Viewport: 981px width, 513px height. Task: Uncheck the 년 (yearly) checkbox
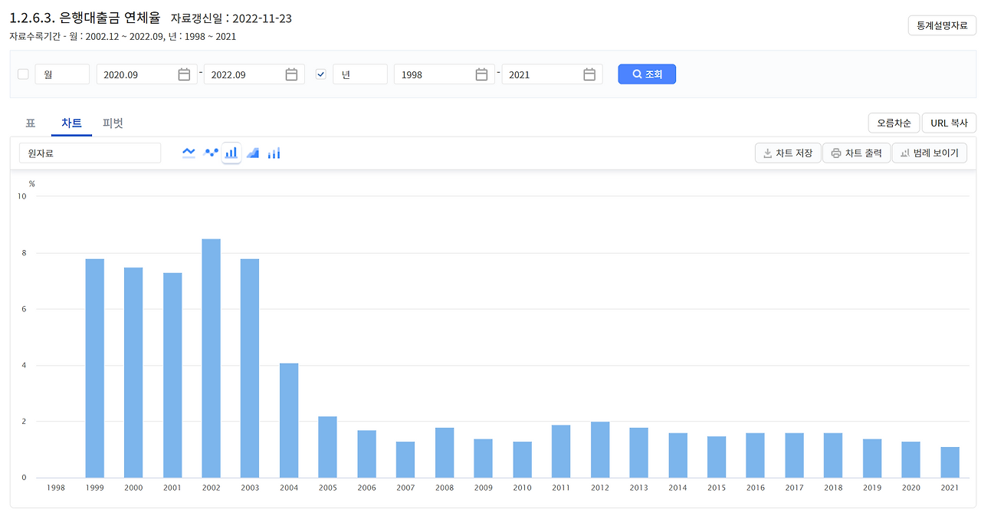coord(321,74)
